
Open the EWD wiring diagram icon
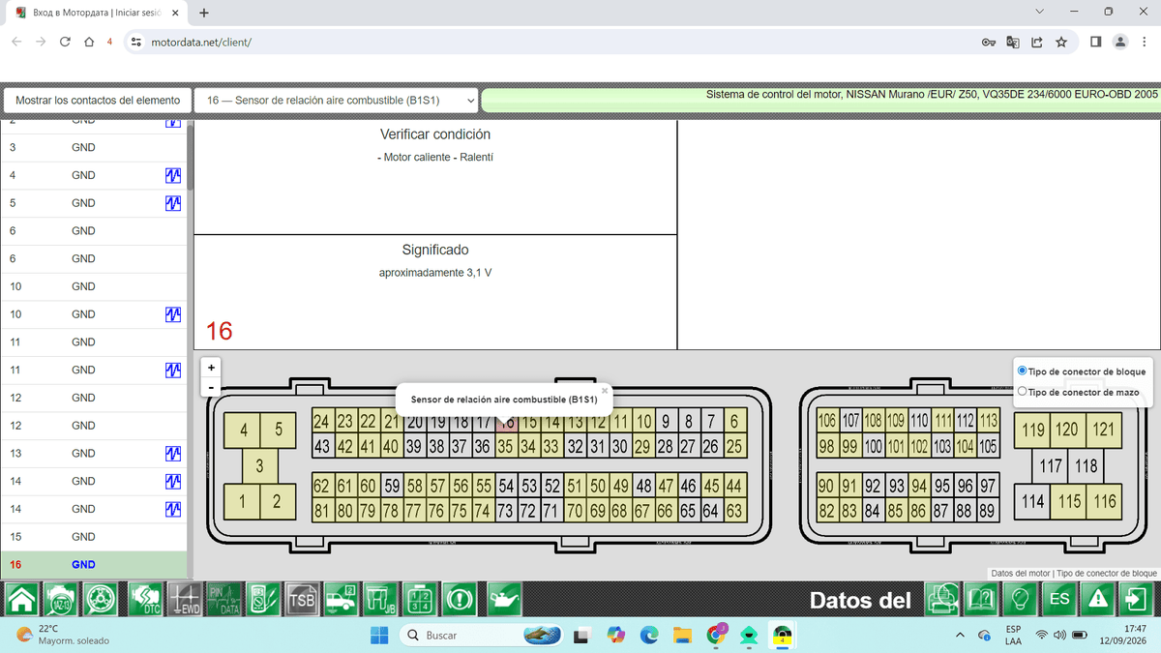tap(185, 600)
